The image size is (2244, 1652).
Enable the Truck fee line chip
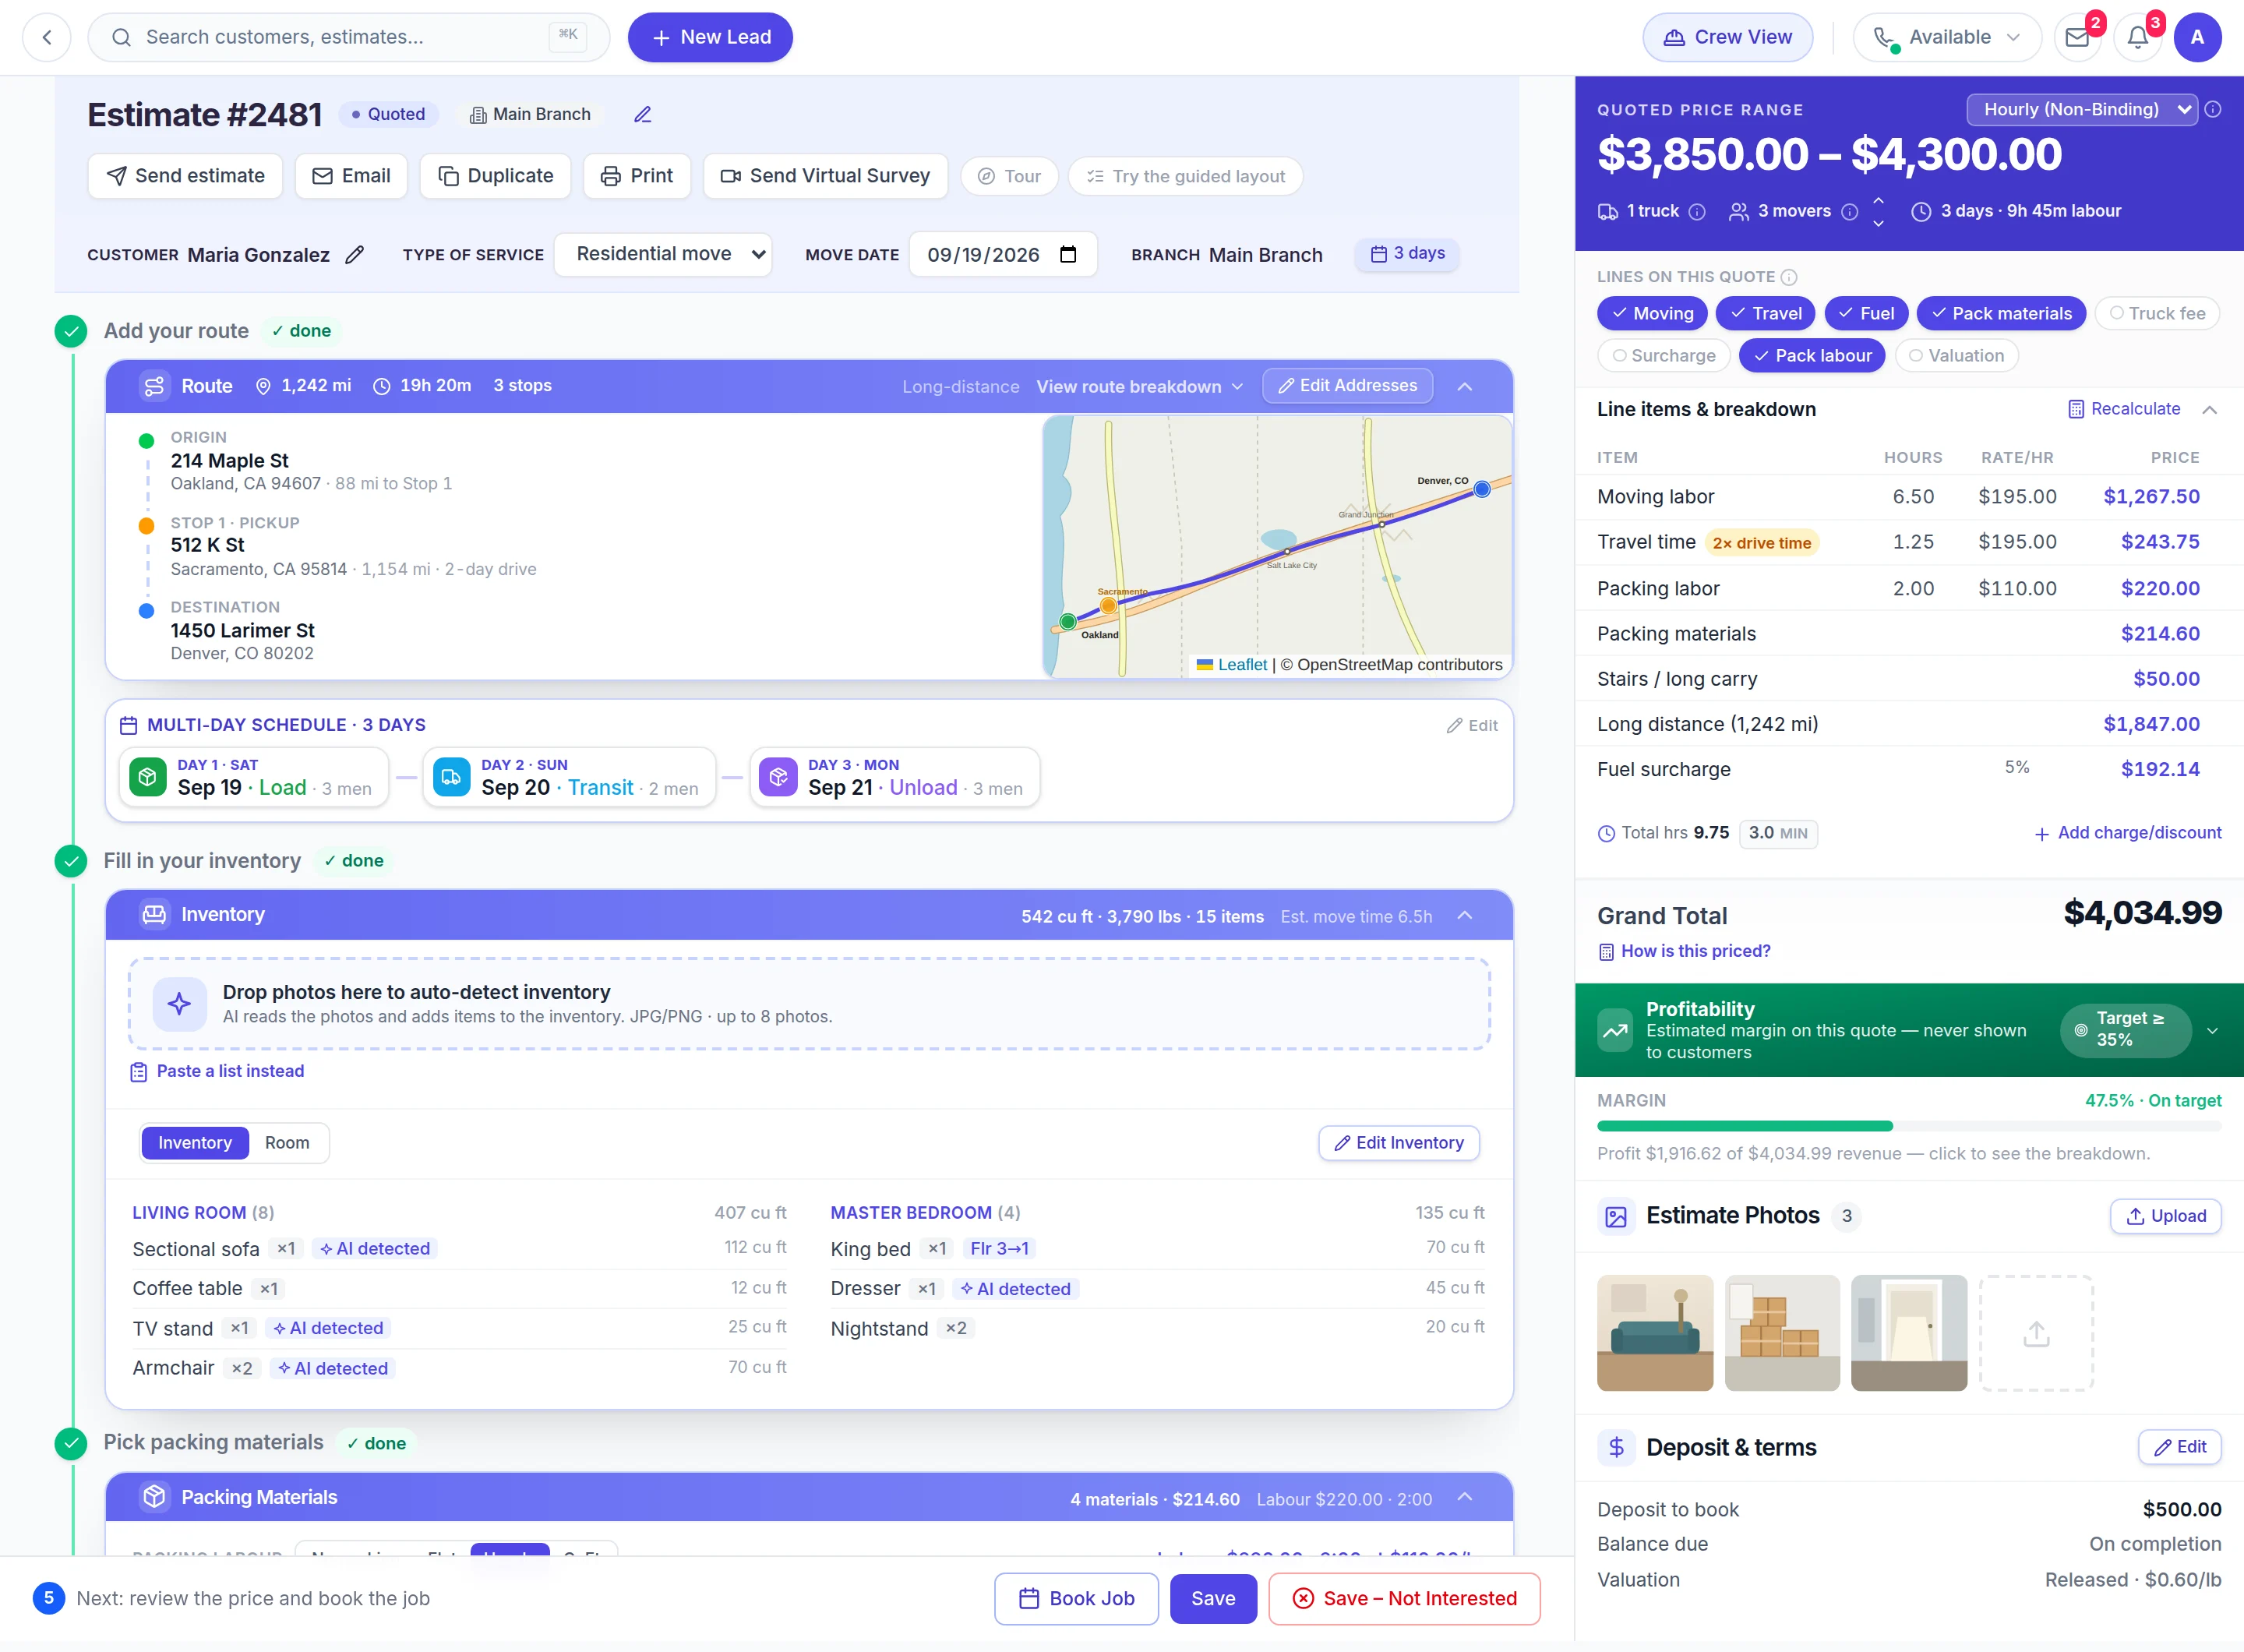(2157, 313)
